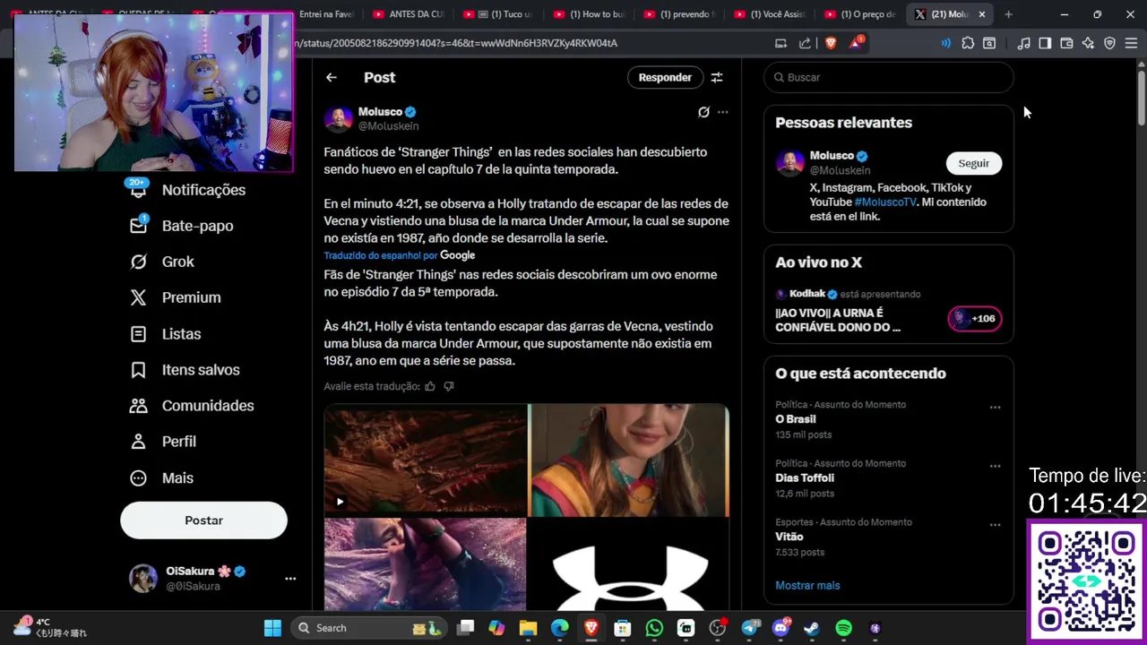1147x645 pixels.
Task: Open the browser hamburger menu
Action: pyautogui.click(x=1131, y=43)
